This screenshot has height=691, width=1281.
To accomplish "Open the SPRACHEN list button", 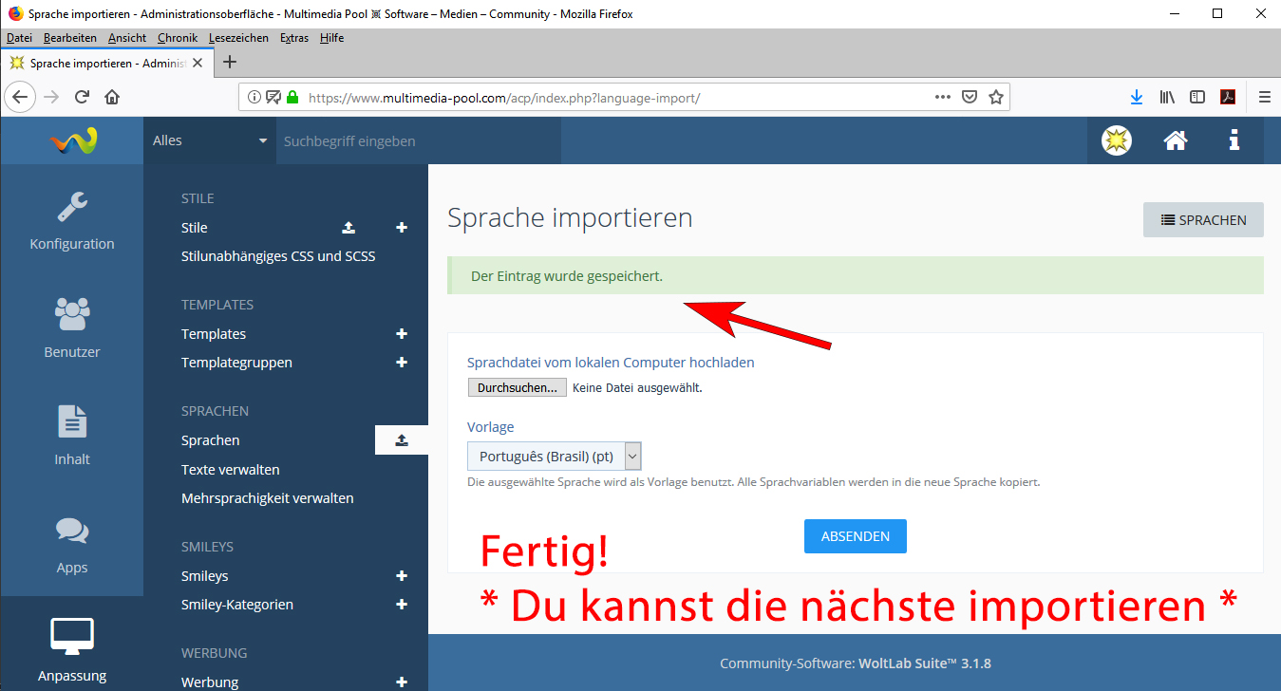I will click(x=1203, y=219).
